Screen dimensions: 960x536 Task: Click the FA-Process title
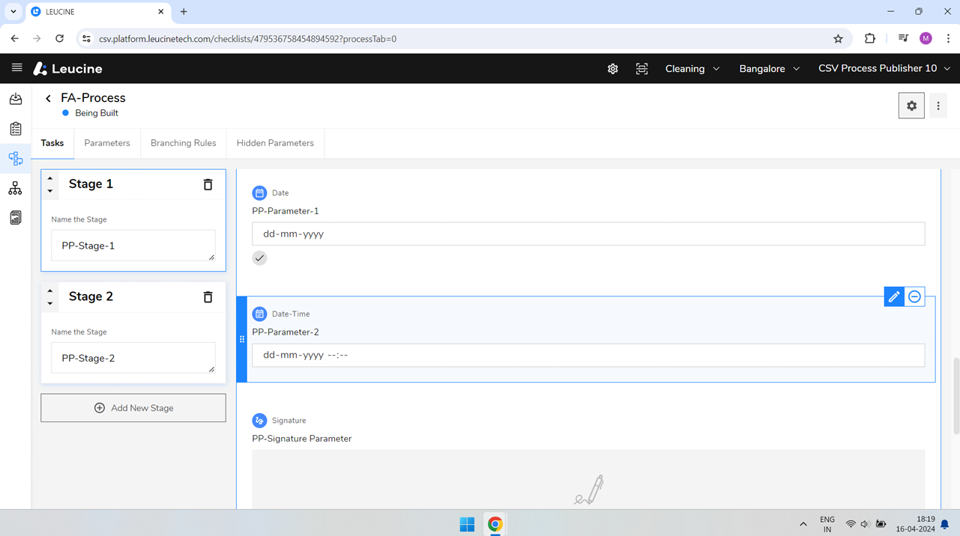pos(93,98)
